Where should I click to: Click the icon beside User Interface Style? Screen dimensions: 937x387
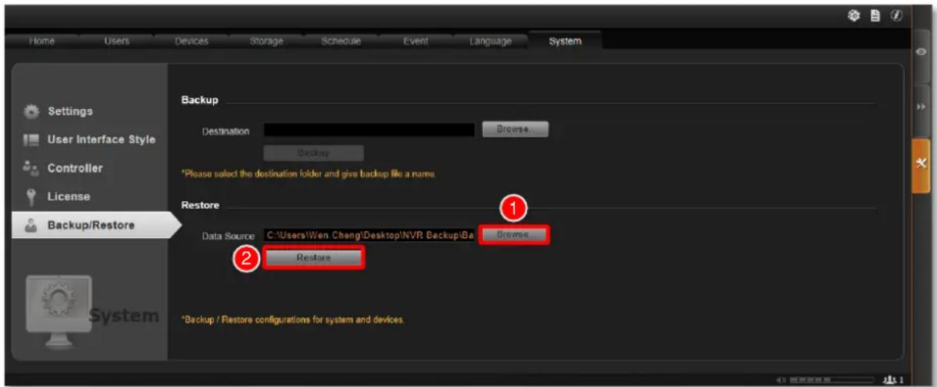tap(32, 140)
